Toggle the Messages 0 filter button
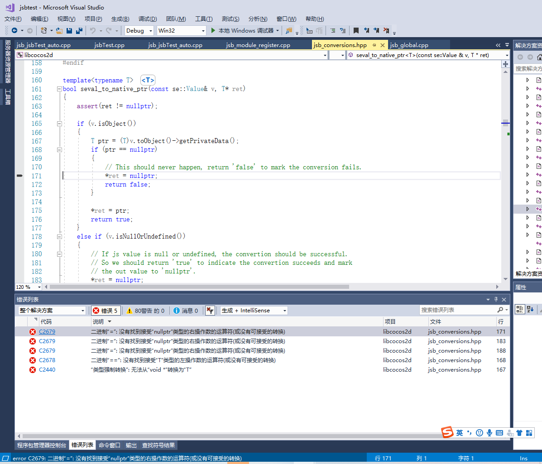 click(186, 311)
